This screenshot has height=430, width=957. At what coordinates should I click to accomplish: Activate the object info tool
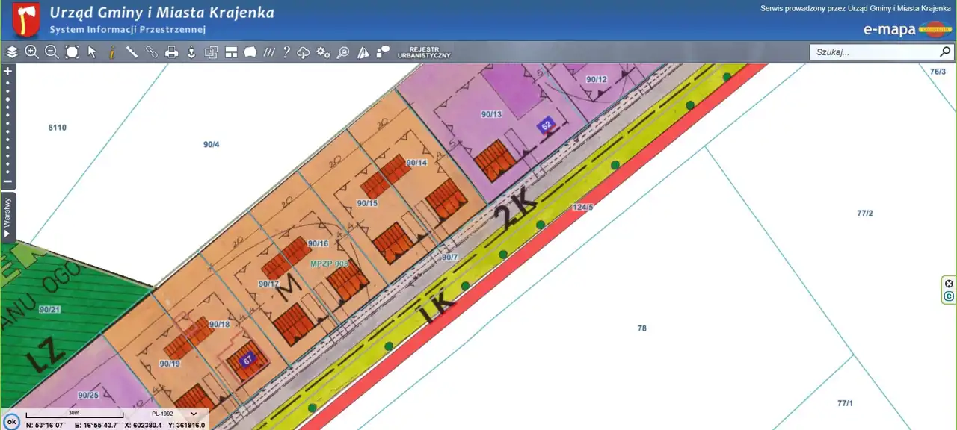pyautogui.click(x=112, y=52)
